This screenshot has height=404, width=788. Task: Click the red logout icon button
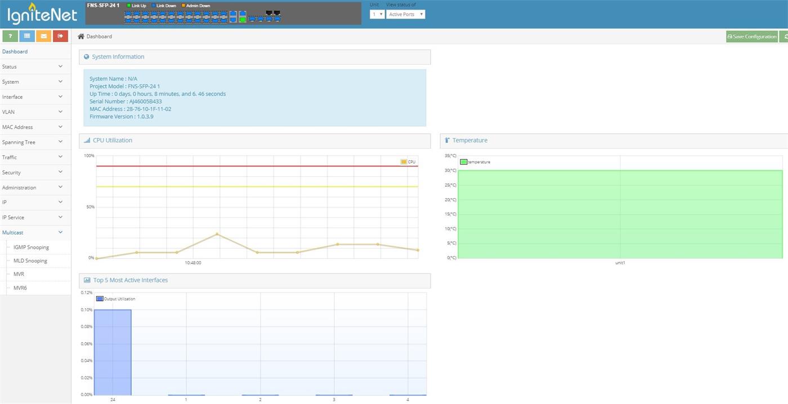tap(60, 36)
